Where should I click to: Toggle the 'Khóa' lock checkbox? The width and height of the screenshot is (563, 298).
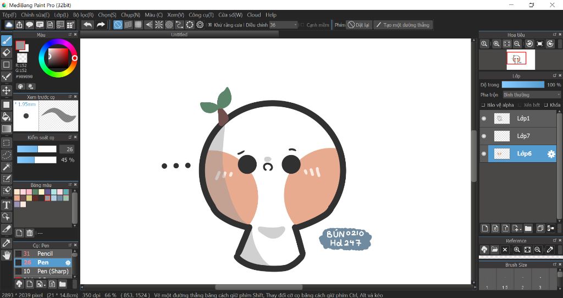tap(546, 105)
